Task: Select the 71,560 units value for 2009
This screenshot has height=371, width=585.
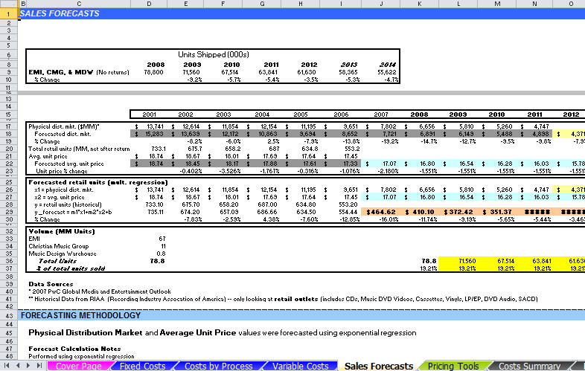Action: tap(191, 72)
